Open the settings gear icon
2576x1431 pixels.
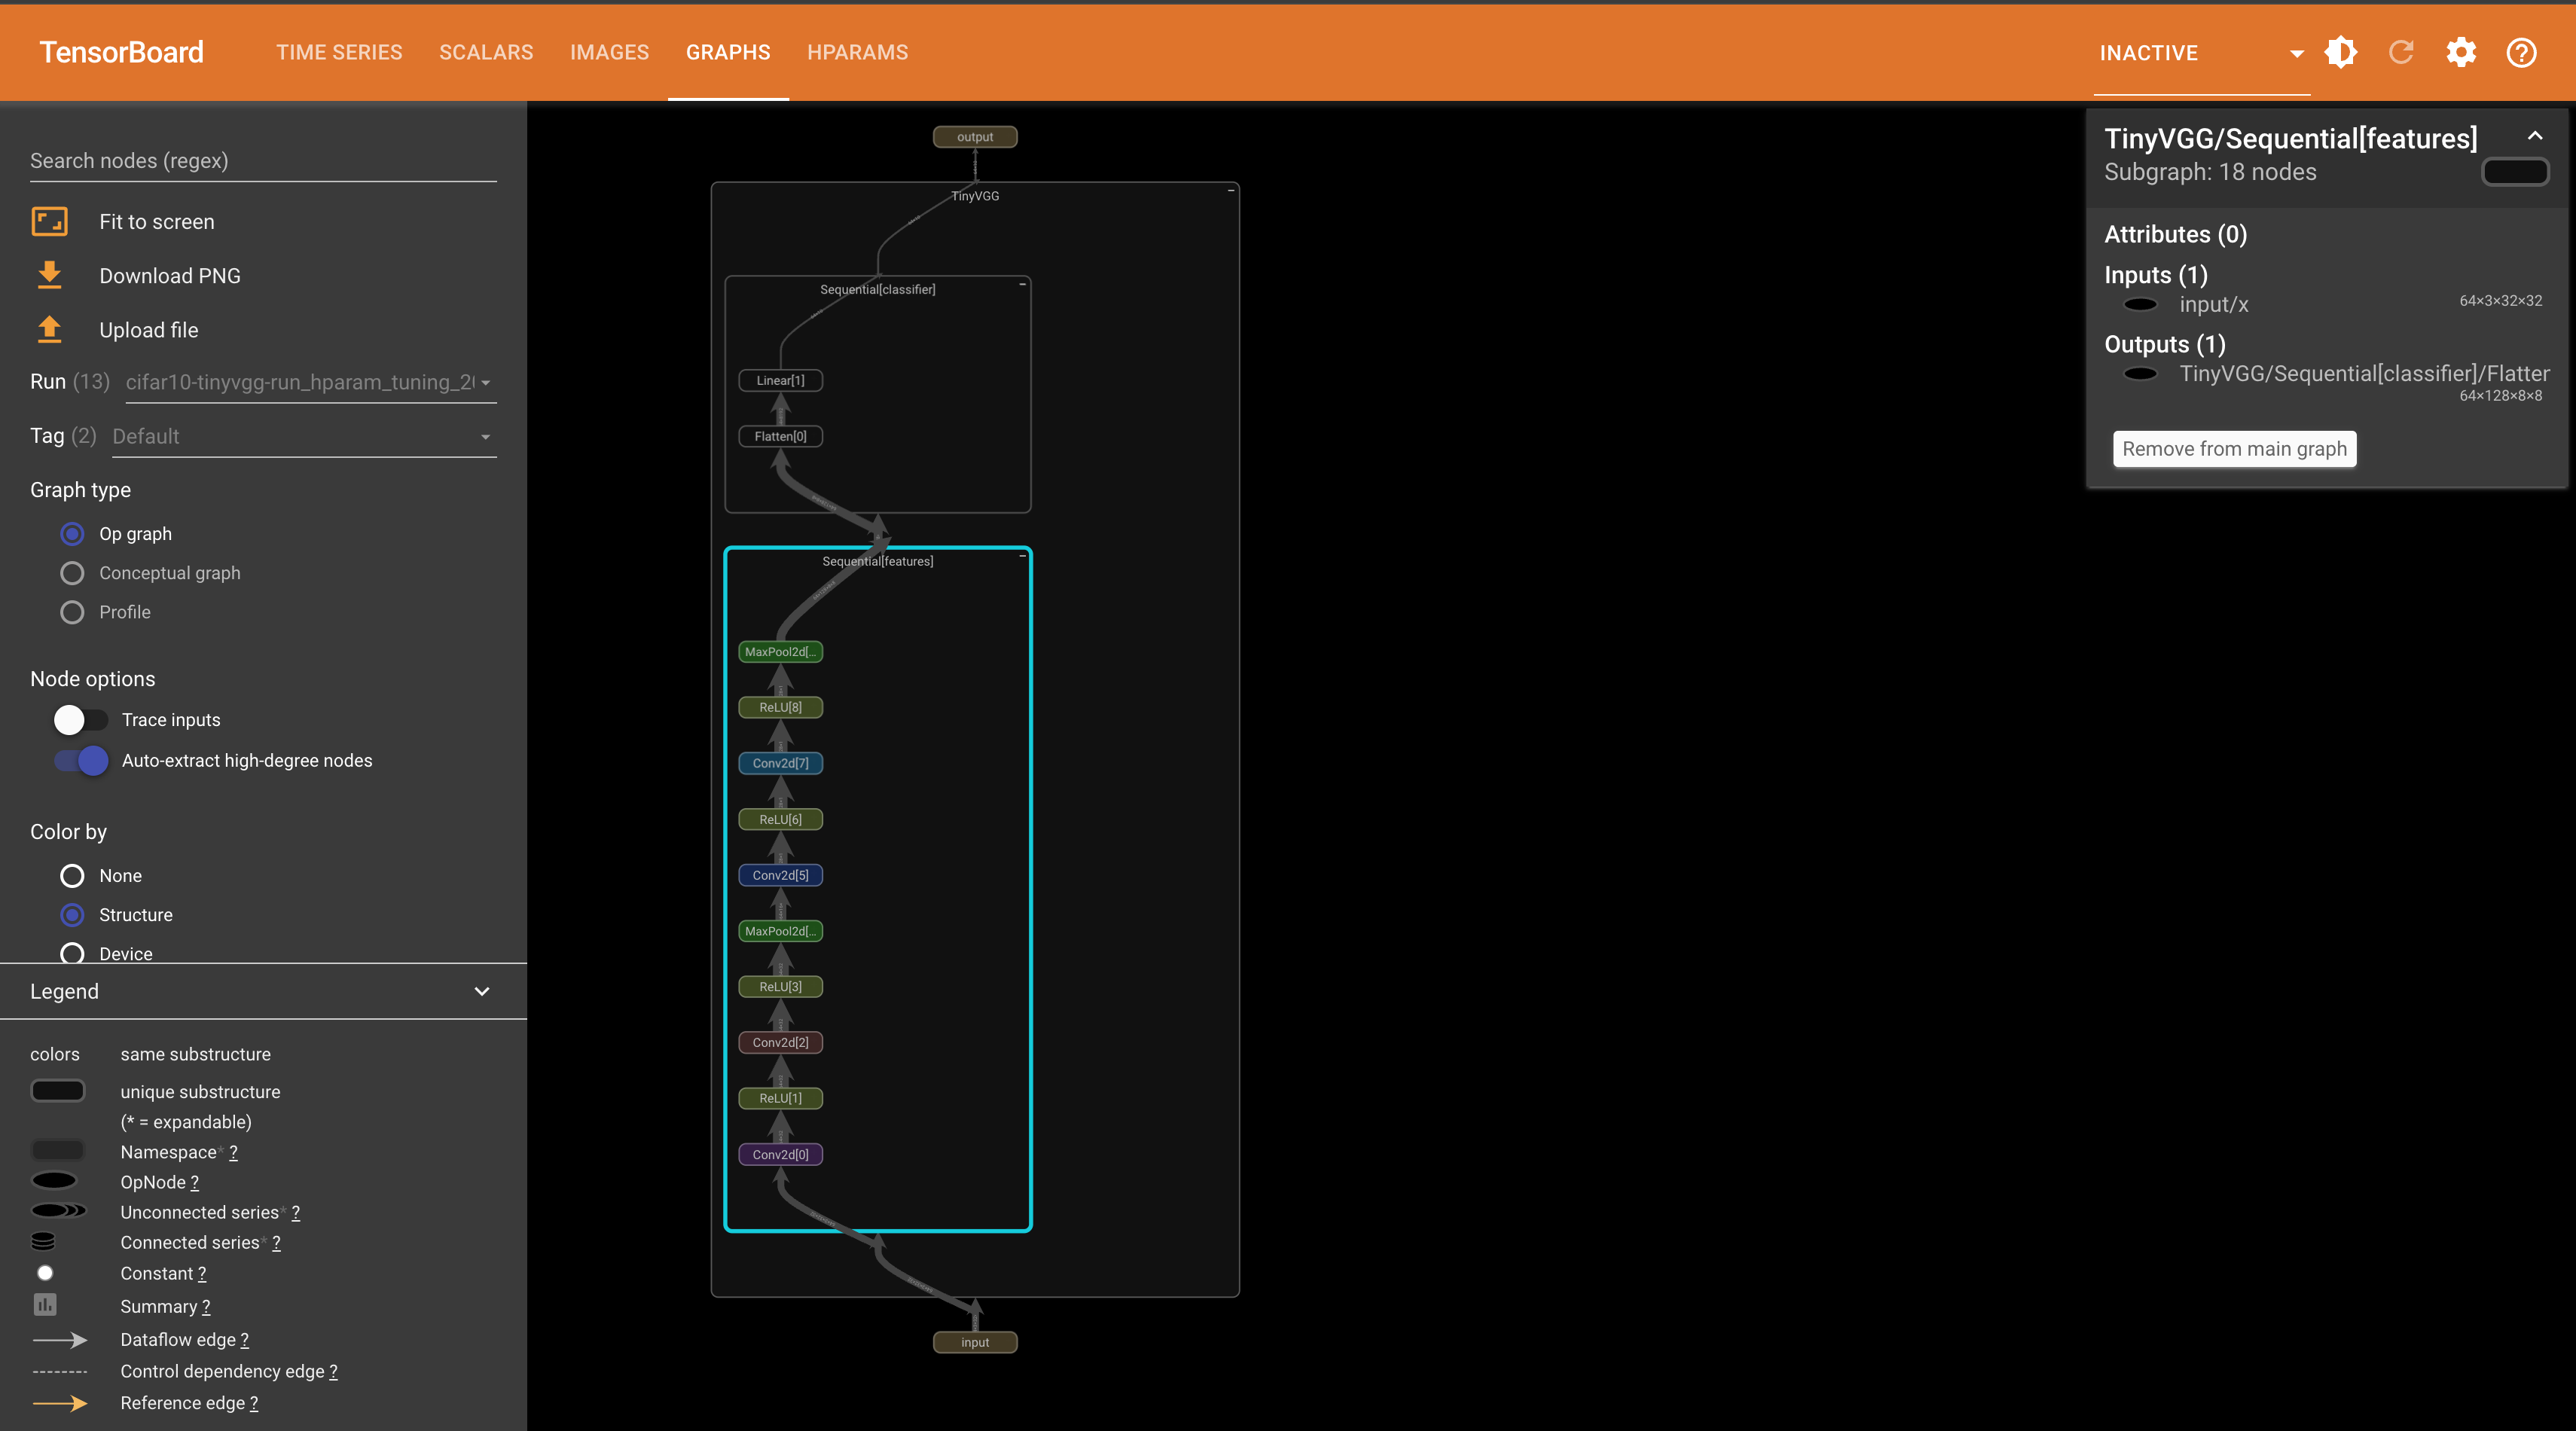click(x=2461, y=52)
